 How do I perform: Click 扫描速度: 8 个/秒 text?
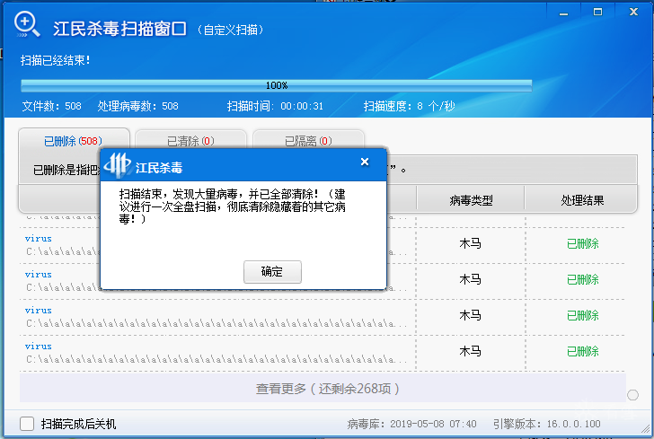(x=409, y=106)
